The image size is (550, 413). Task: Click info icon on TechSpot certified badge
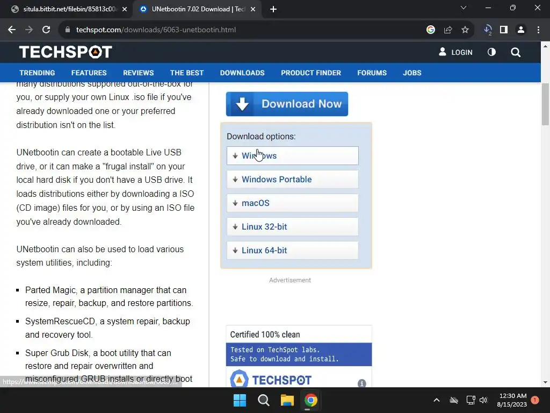tap(361, 383)
